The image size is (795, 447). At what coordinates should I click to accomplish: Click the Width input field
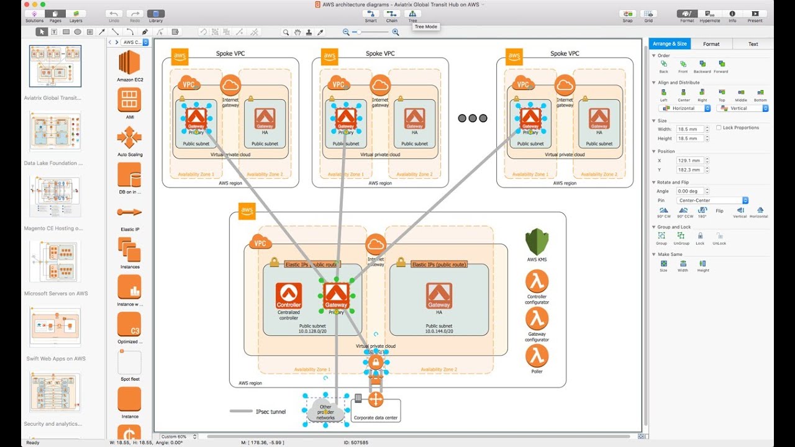689,129
